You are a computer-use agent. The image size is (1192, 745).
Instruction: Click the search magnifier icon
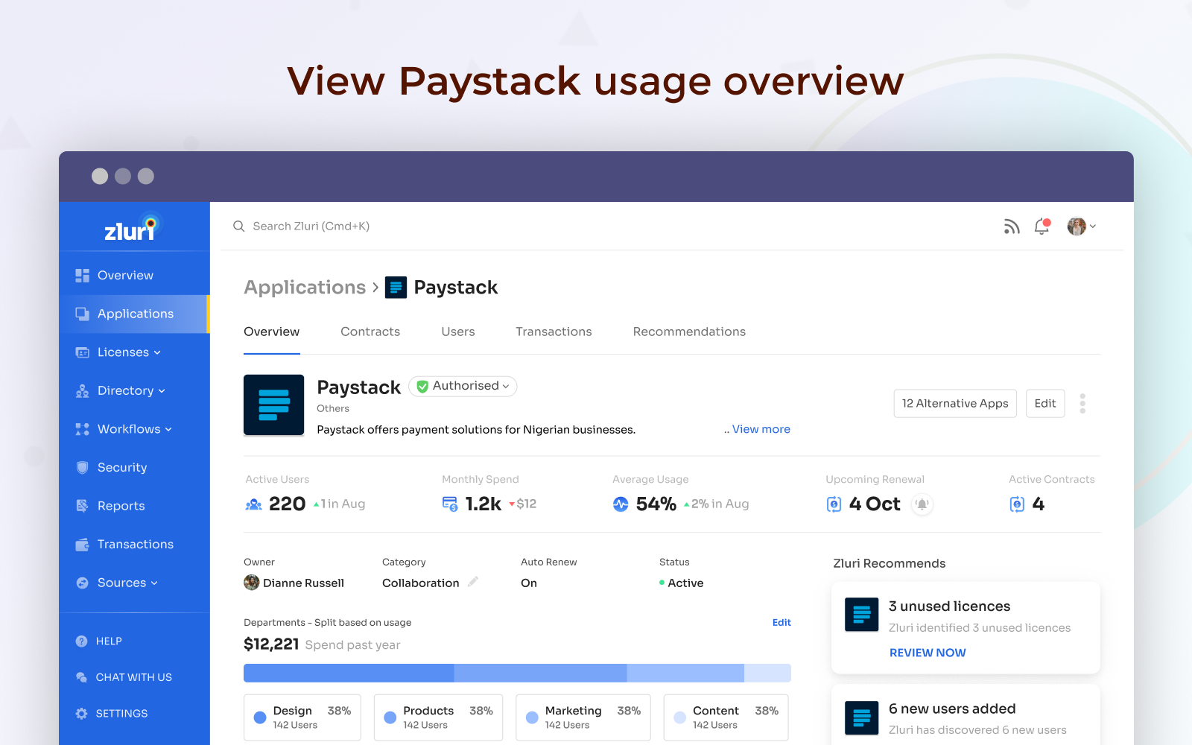pyautogui.click(x=239, y=226)
